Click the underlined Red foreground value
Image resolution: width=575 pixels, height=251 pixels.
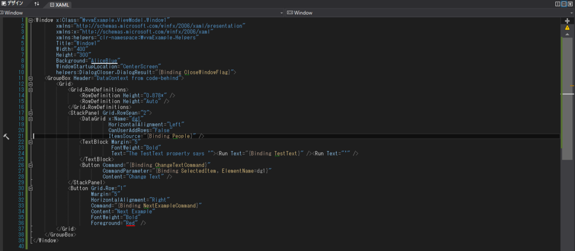(x=130, y=223)
